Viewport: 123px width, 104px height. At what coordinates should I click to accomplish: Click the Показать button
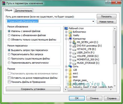107,16
